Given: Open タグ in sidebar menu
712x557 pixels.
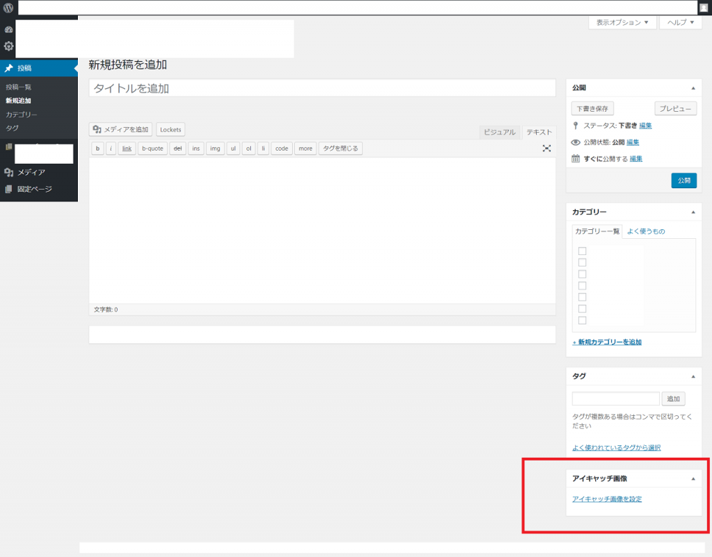Looking at the screenshot, I should pyautogui.click(x=13, y=128).
